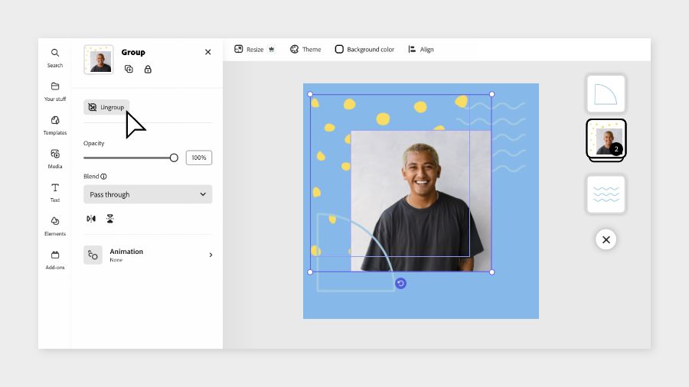Select the wavy lines layer thumbnail
Screen dimensions: 689x387
tap(606, 194)
